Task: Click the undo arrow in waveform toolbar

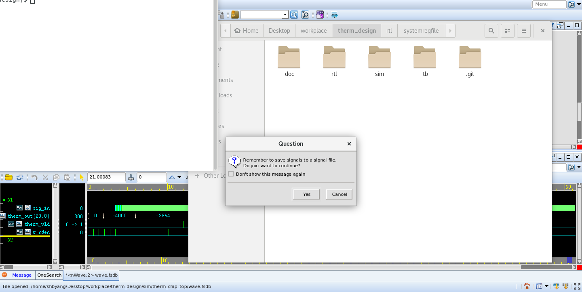Action: (34, 177)
